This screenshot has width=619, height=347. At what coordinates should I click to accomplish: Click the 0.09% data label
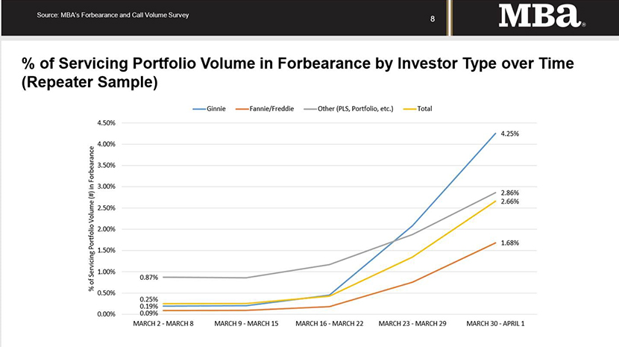[148, 313]
